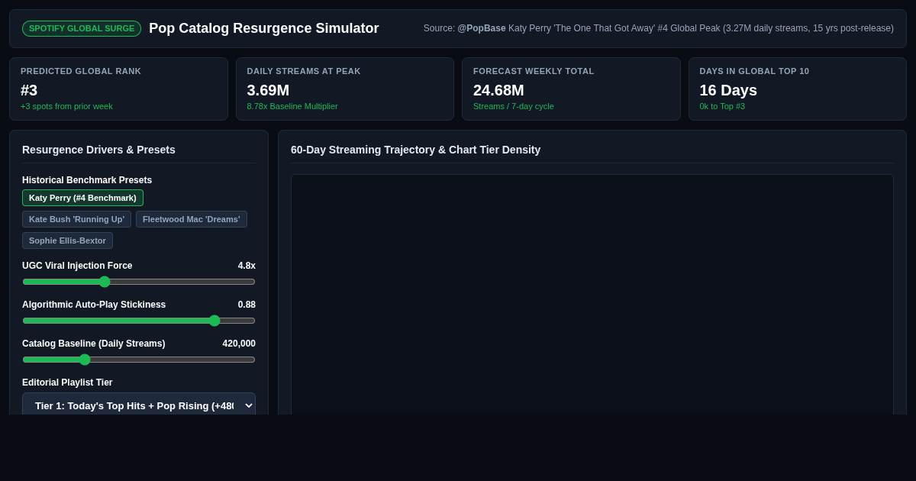Click the 60-Day Streaming Trajectory heading

pos(415,150)
